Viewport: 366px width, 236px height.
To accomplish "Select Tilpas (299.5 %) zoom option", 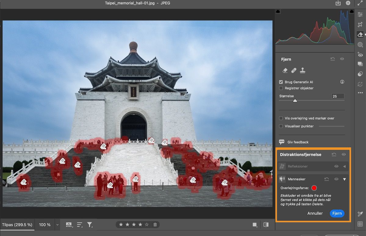I will [x=17, y=225].
